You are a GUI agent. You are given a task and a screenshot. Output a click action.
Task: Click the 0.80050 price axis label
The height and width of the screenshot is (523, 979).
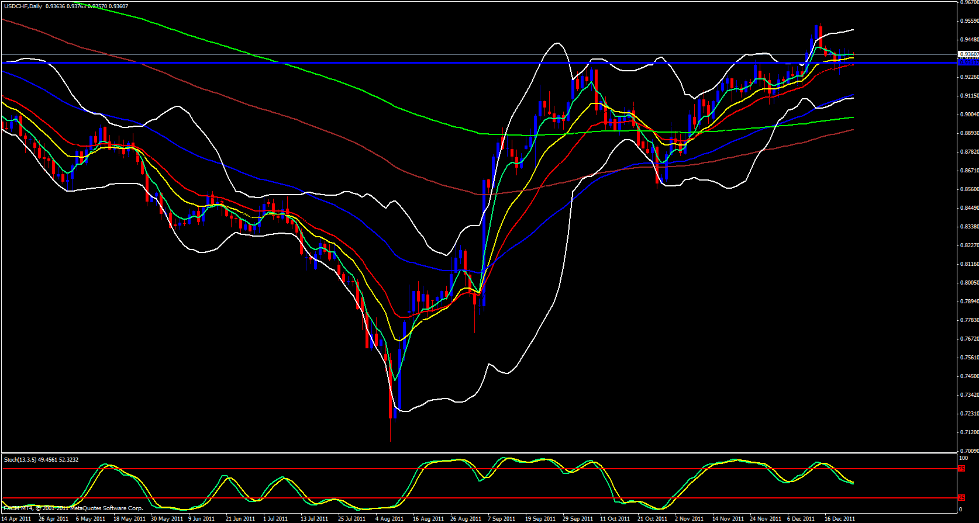point(969,283)
